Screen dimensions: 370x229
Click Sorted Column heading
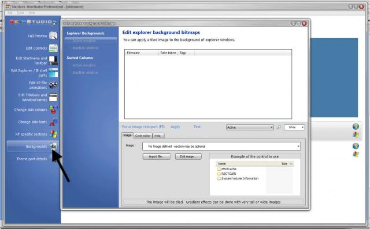tap(80, 58)
